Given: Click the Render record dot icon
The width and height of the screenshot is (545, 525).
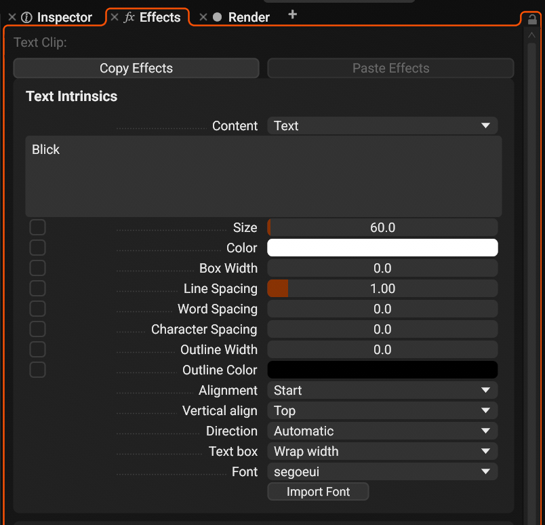Looking at the screenshot, I should (217, 17).
